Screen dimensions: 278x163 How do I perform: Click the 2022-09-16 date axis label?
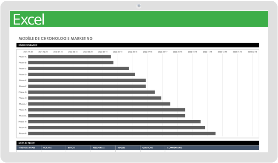178,52
